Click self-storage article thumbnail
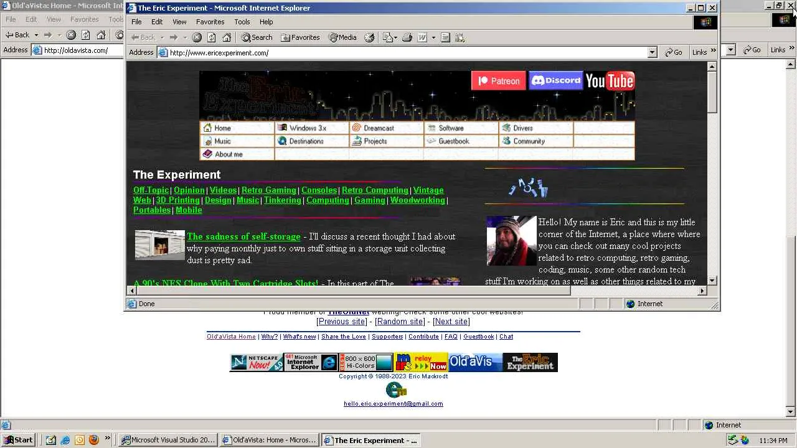This screenshot has width=797, height=448. pyautogui.click(x=160, y=245)
